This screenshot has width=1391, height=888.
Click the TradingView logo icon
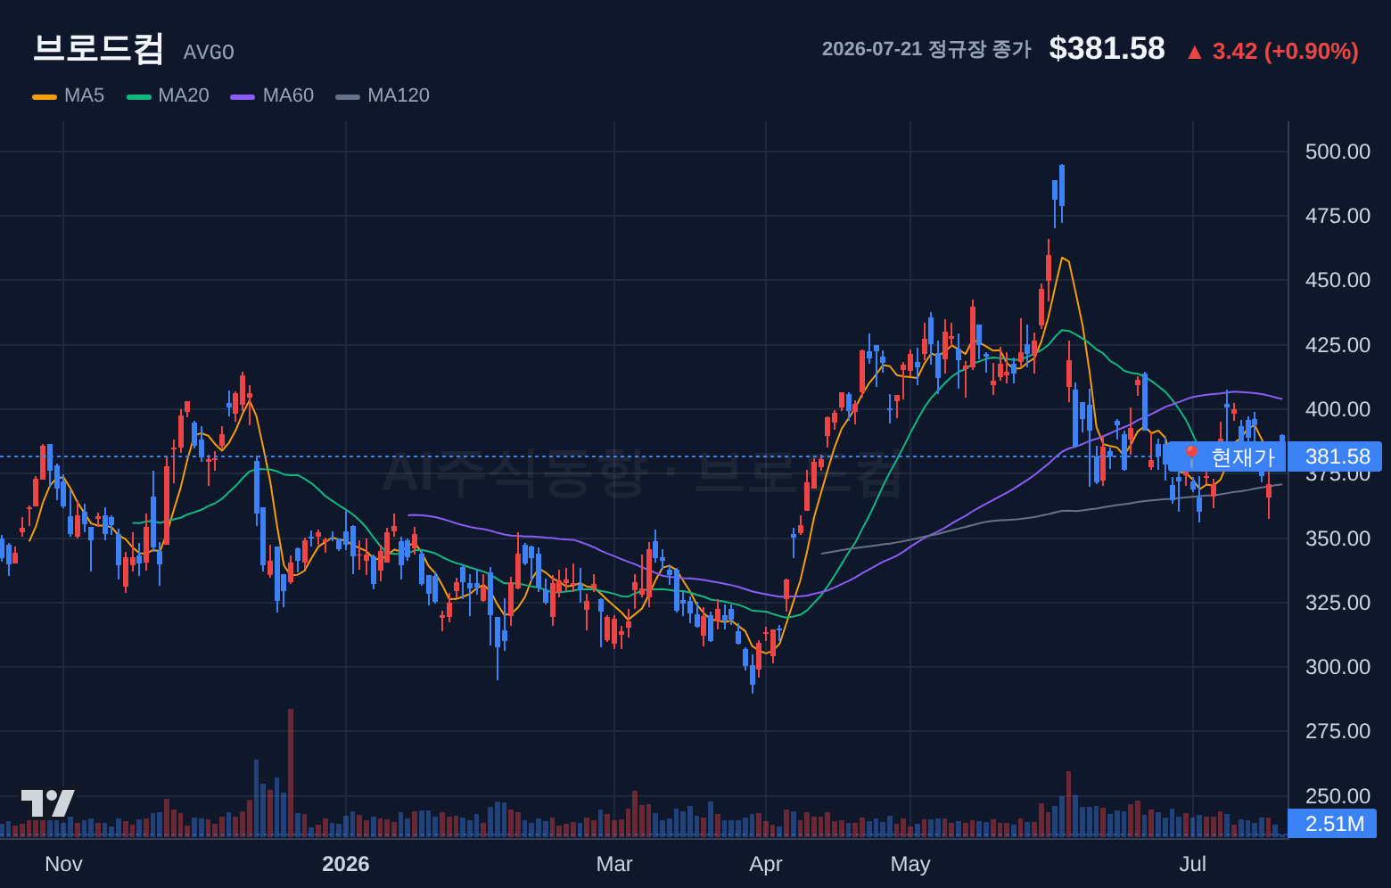pos(47,803)
